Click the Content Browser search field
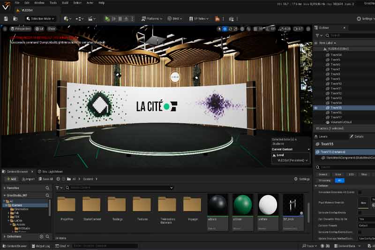 119,188
